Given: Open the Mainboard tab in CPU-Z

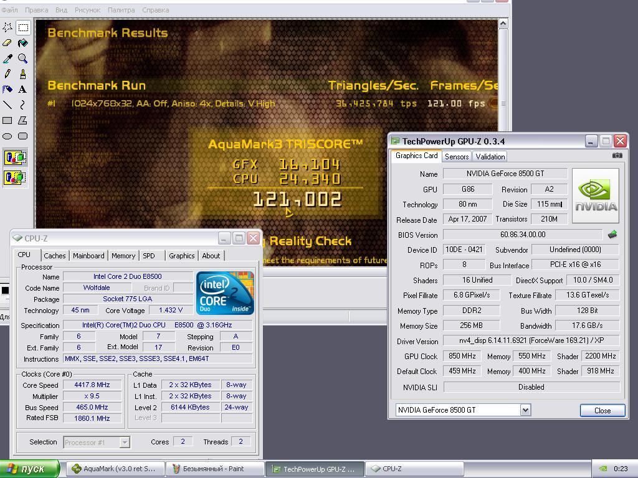Looking at the screenshot, I should (x=88, y=256).
